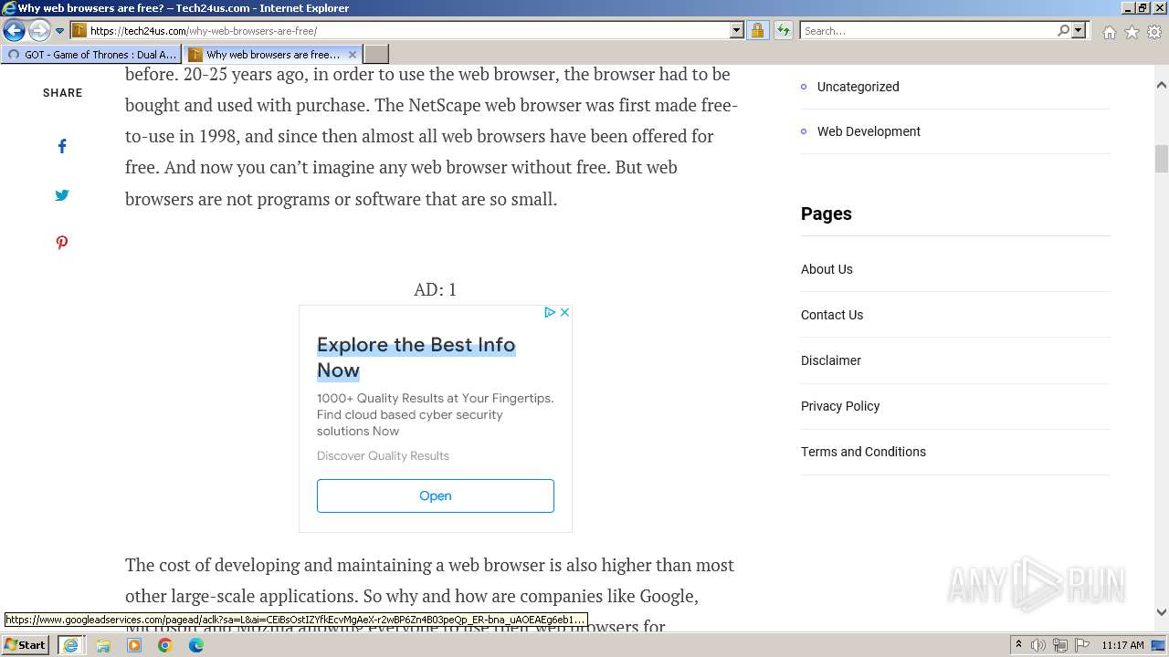Open media player taskbar icon
The width and height of the screenshot is (1169, 657).
(x=134, y=645)
